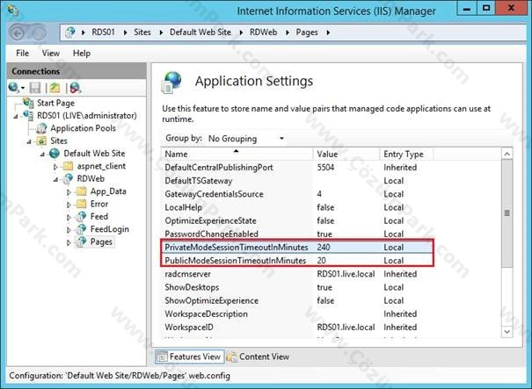Click the FeedLogin application icon
The height and width of the screenshot is (389, 532).
point(82,229)
